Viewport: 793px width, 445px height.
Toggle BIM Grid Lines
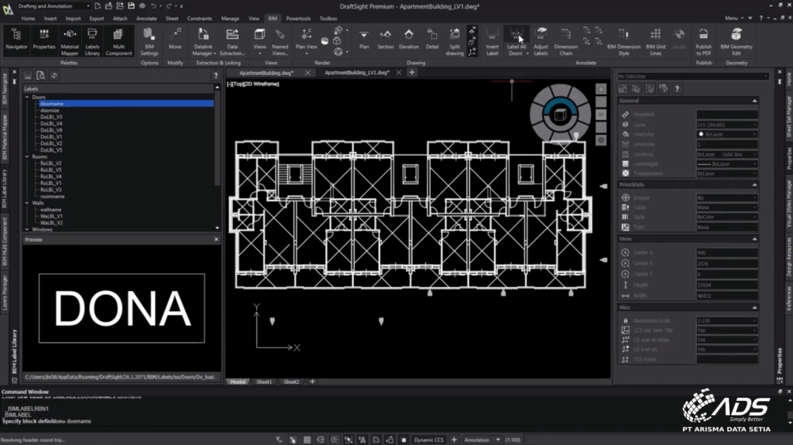(x=655, y=42)
